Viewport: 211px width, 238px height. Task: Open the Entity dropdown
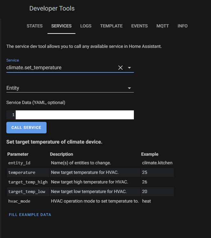129,88
